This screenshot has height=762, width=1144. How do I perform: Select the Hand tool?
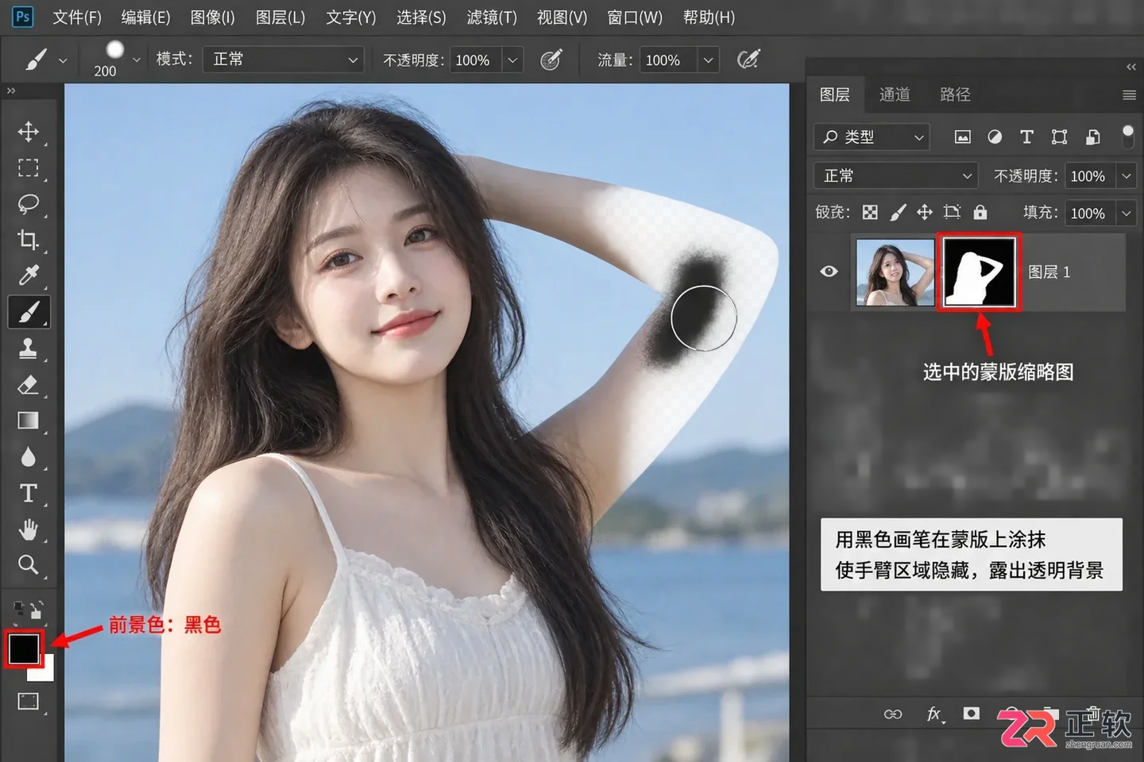coord(29,529)
